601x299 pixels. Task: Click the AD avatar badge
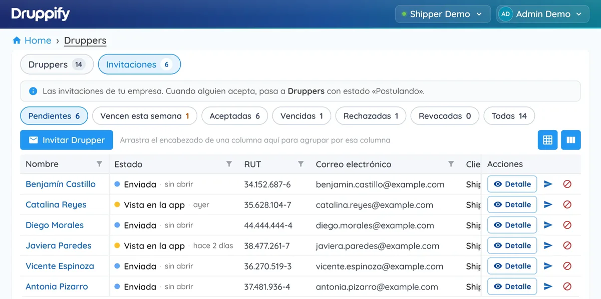click(505, 14)
